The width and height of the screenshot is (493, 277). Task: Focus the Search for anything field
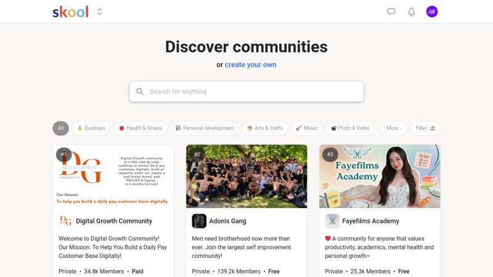(246, 91)
